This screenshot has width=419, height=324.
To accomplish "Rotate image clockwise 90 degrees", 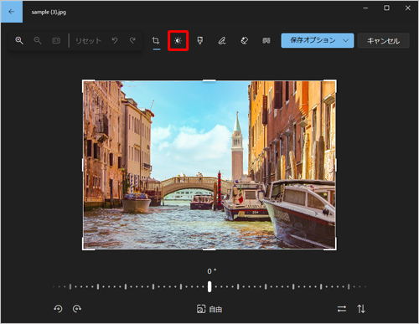I will (x=77, y=309).
